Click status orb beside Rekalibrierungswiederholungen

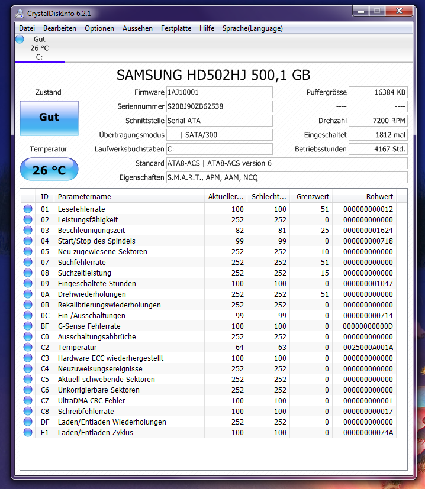[28, 305]
